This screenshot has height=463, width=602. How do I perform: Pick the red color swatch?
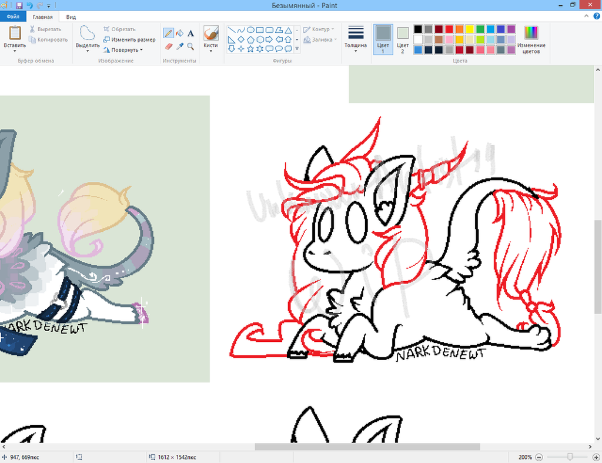click(x=449, y=29)
